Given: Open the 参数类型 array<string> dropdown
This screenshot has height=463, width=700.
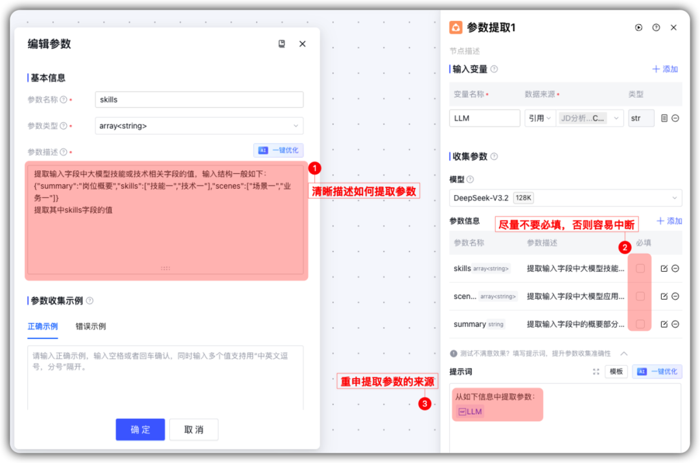Looking at the screenshot, I should [199, 126].
